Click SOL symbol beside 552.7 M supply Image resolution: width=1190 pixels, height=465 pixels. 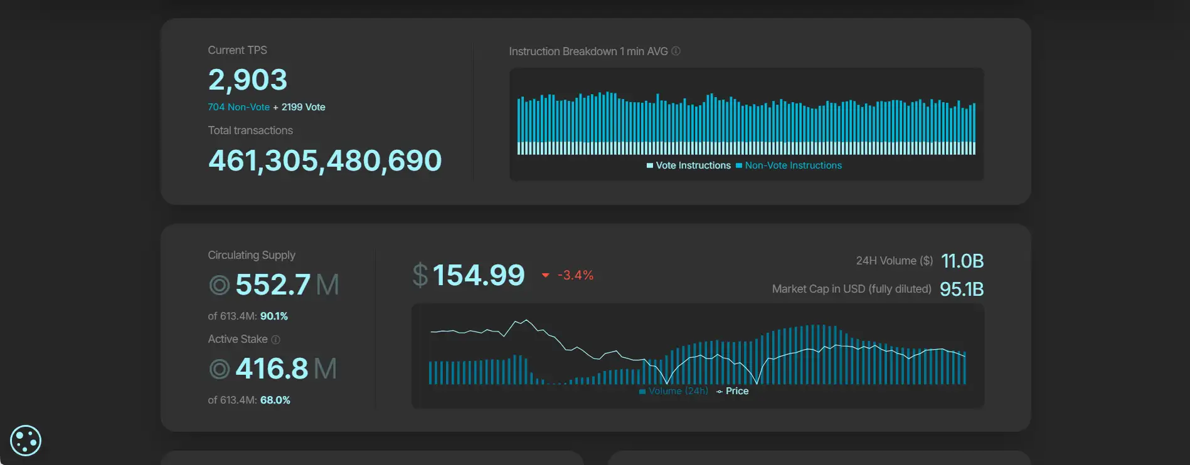(219, 285)
